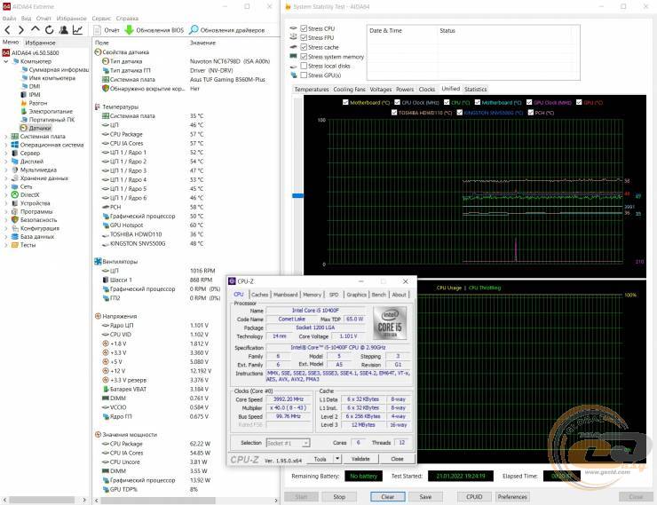Viewport: 657px width, 505px height.
Task: Switch to the Cooling Fans tab
Action: pyautogui.click(x=350, y=89)
